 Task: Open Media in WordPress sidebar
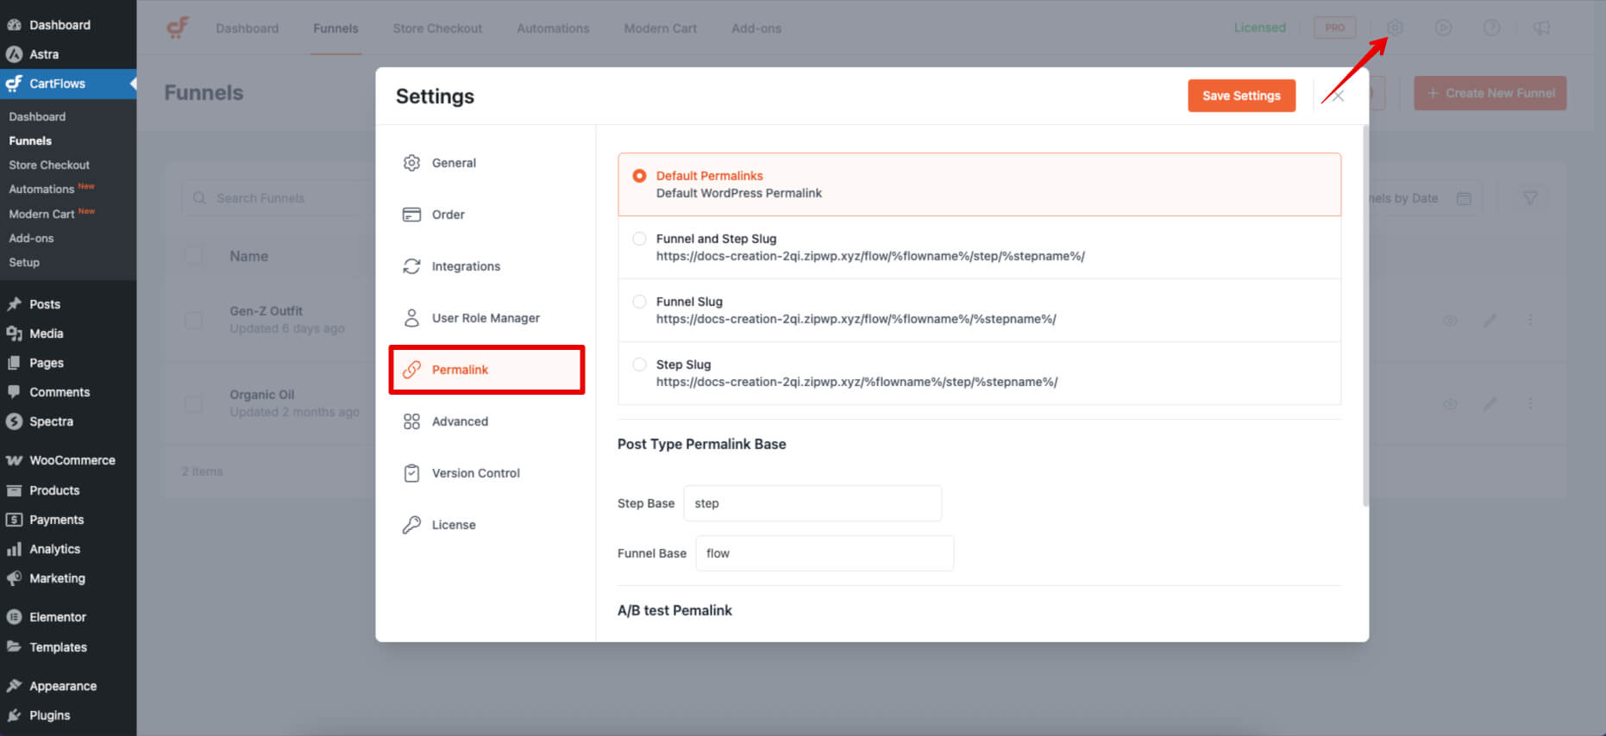click(x=47, y=334)
